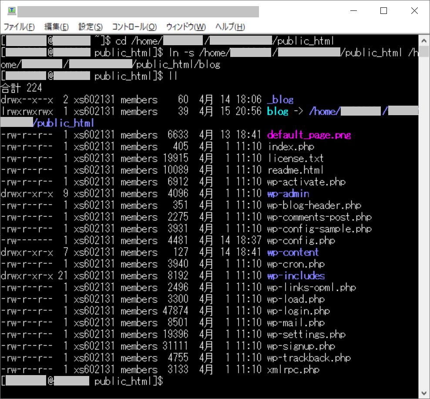Close the terminal window
Image resolution: width=430 pixels, height=399 pixels.
click(x=414, y=11)
